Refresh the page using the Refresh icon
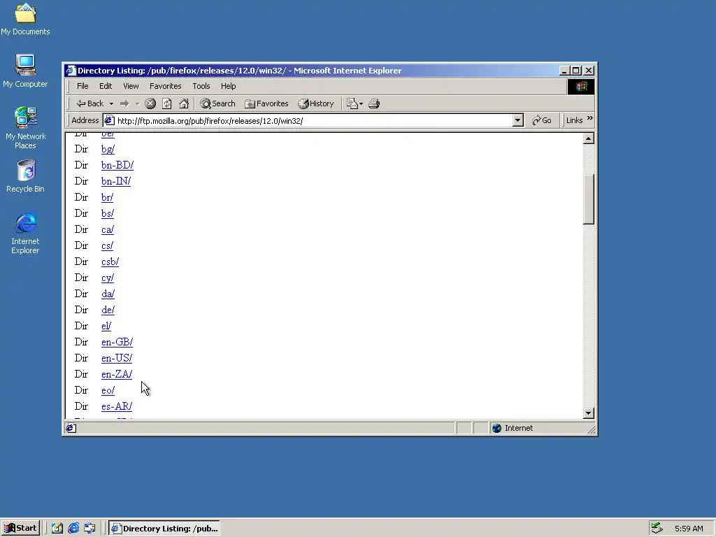This screenshot has width=716, height=537. (x=167, y=103)
